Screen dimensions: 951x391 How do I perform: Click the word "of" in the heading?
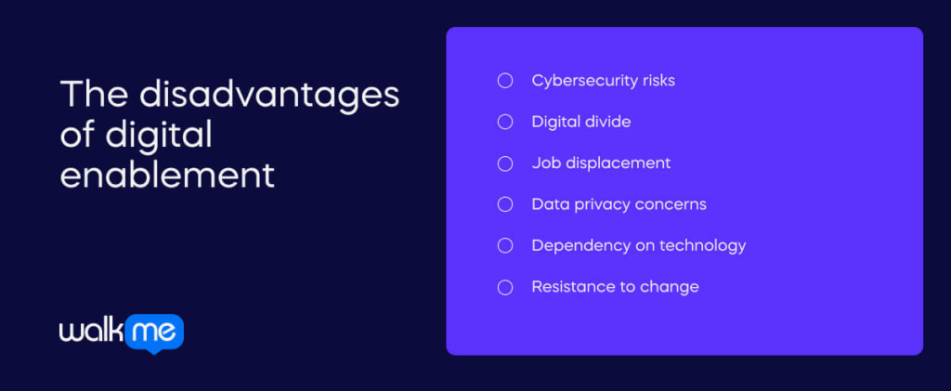[x=80, y=136]
